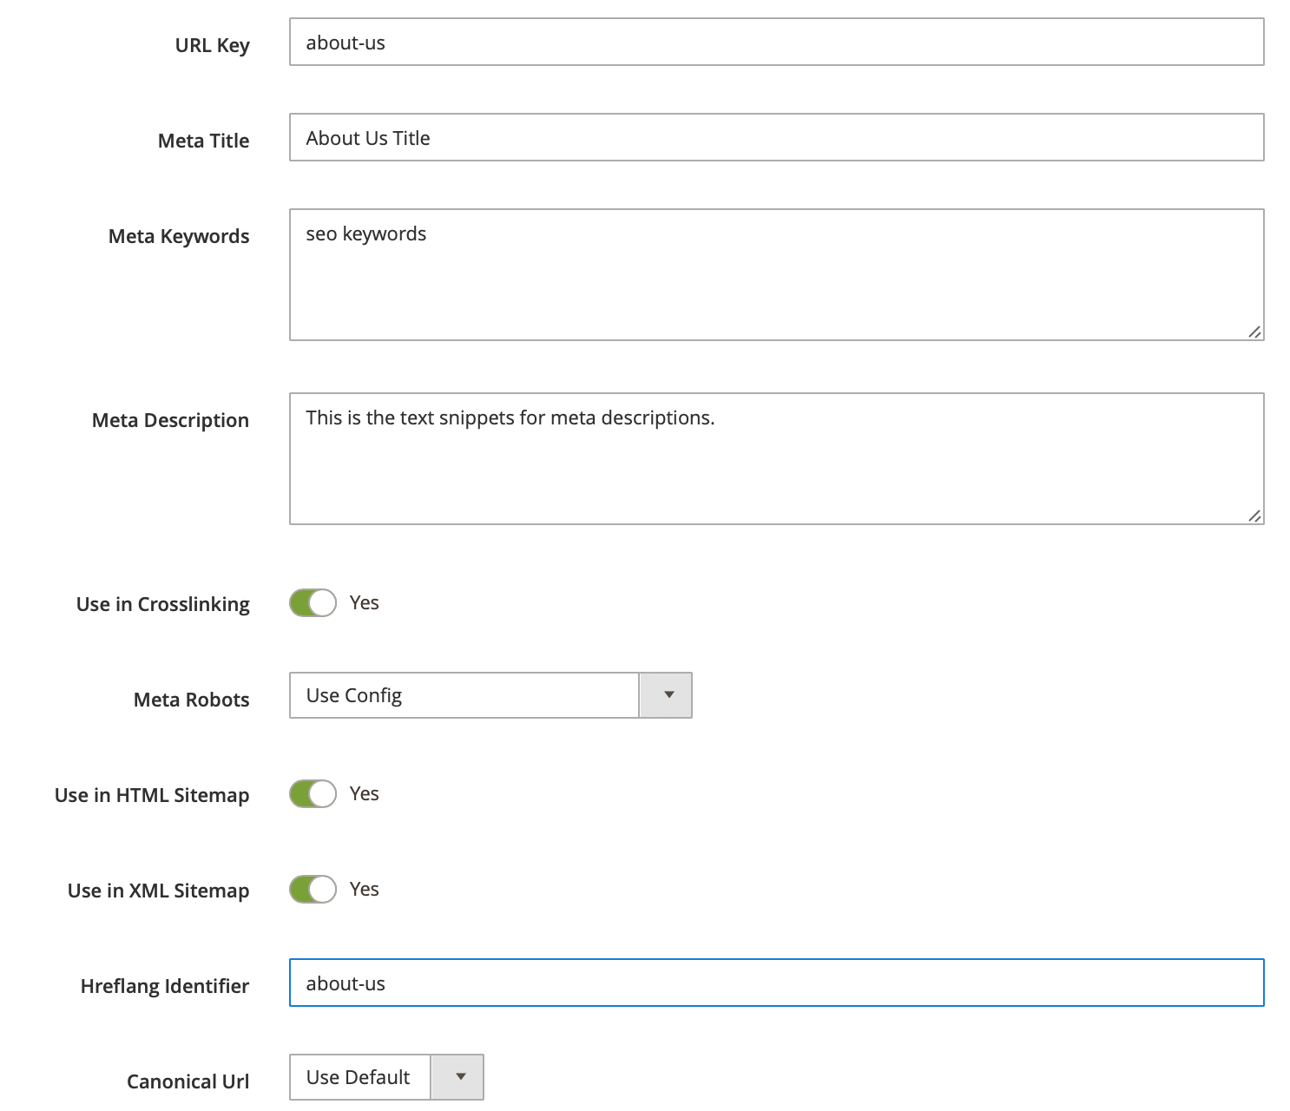Open the Meta Robots dropdown
This screenshot has width=1290, height=1111.
point(490,695)
